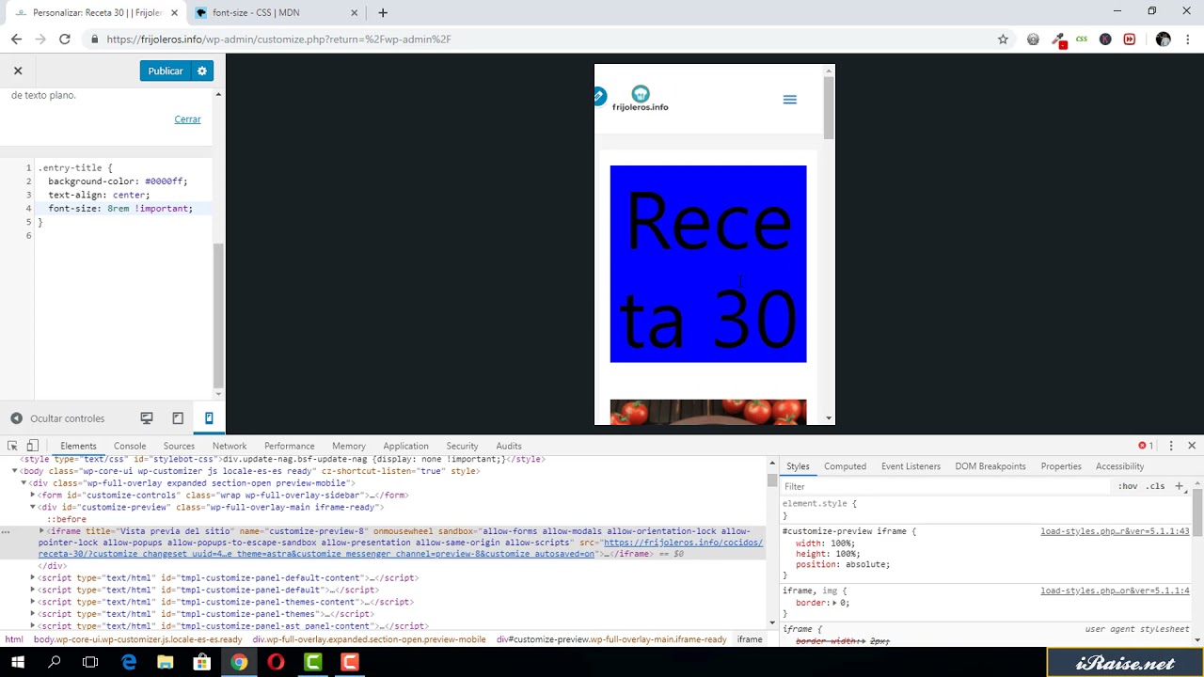Open Windows Start menu
The image size is (1204, 677).
[x=18, y=663]
